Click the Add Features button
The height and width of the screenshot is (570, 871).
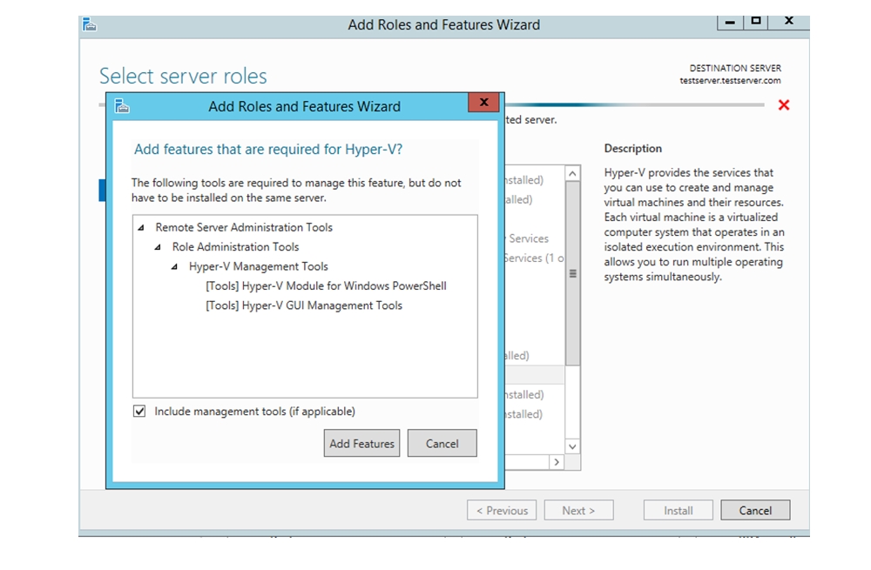point(361,444)
